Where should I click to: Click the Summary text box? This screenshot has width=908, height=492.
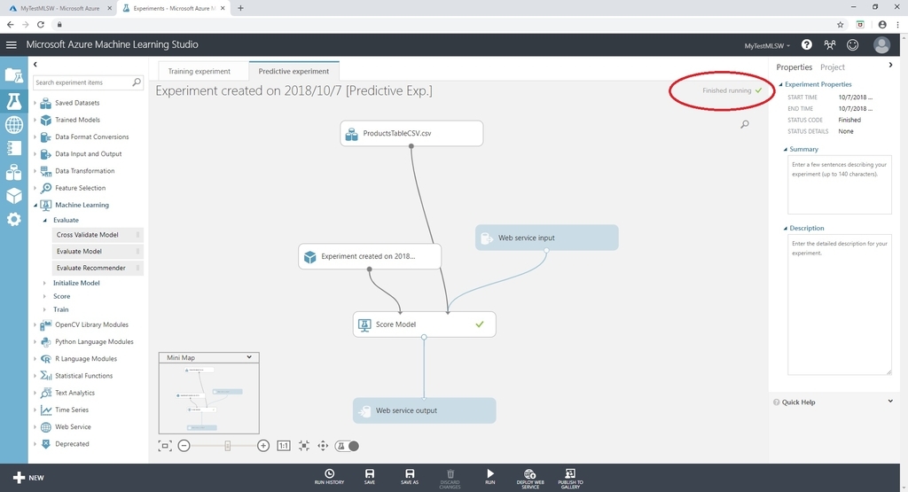[839, 185]
